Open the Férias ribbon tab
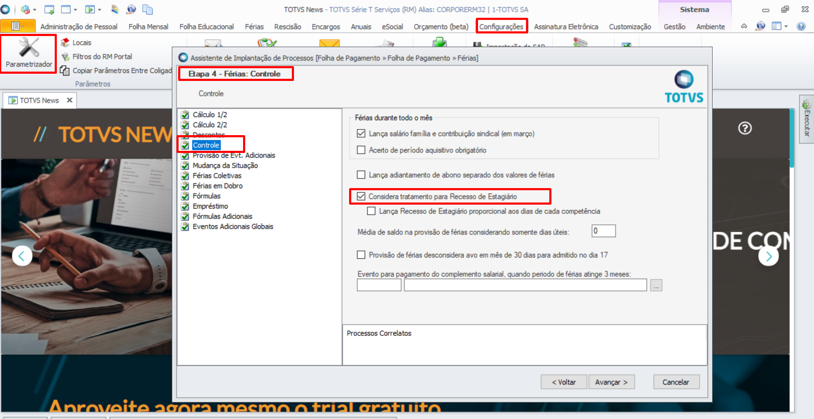Screen dimensions: 814x419 (254, 27)
